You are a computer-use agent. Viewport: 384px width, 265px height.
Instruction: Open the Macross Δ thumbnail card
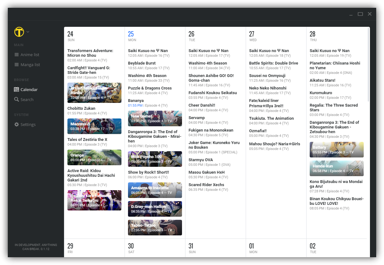94,126
